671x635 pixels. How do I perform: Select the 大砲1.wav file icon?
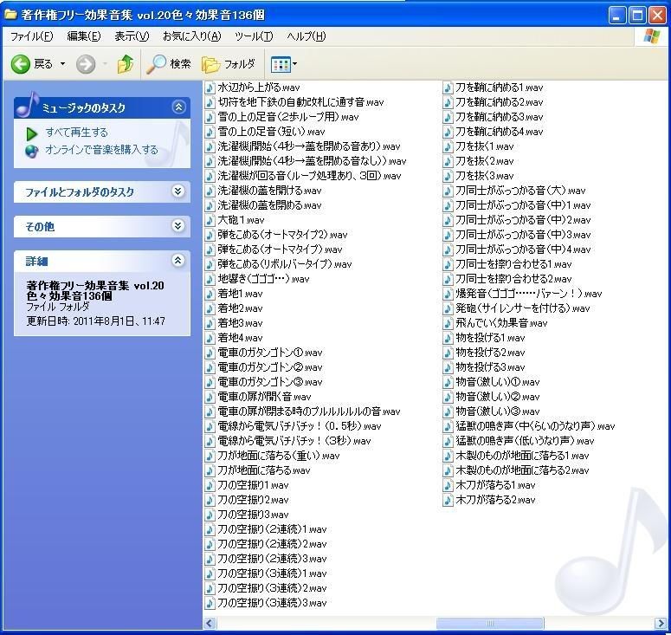[210, 220]
